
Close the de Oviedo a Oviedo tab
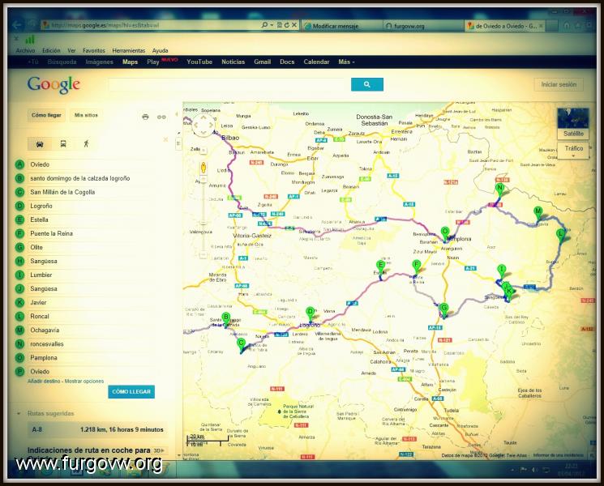[x=542, y=26]
